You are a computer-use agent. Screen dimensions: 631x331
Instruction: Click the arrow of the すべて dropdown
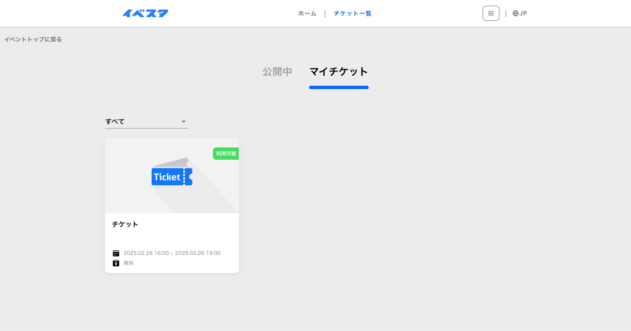click(x=183, y=122)
